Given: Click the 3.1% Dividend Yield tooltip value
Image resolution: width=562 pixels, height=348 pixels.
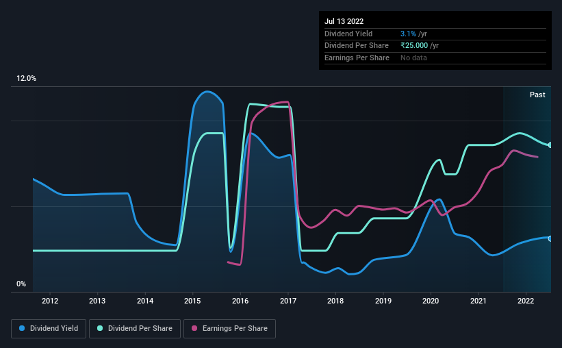Looking at the screenshot, I should [x=408, y=34].
